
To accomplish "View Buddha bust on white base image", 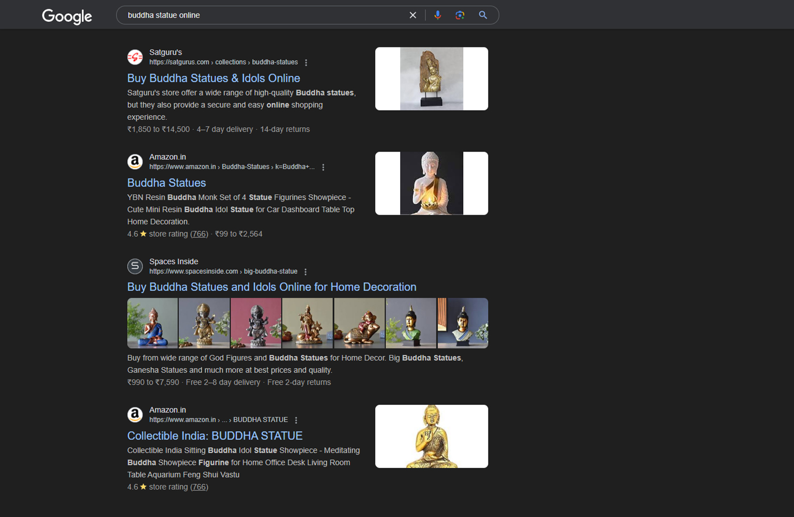I will tap(463, 323).
